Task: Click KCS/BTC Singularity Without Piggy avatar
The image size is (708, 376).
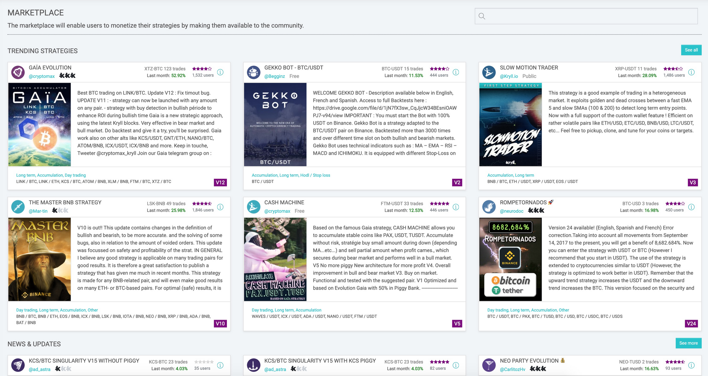Action: coord(18,365)
